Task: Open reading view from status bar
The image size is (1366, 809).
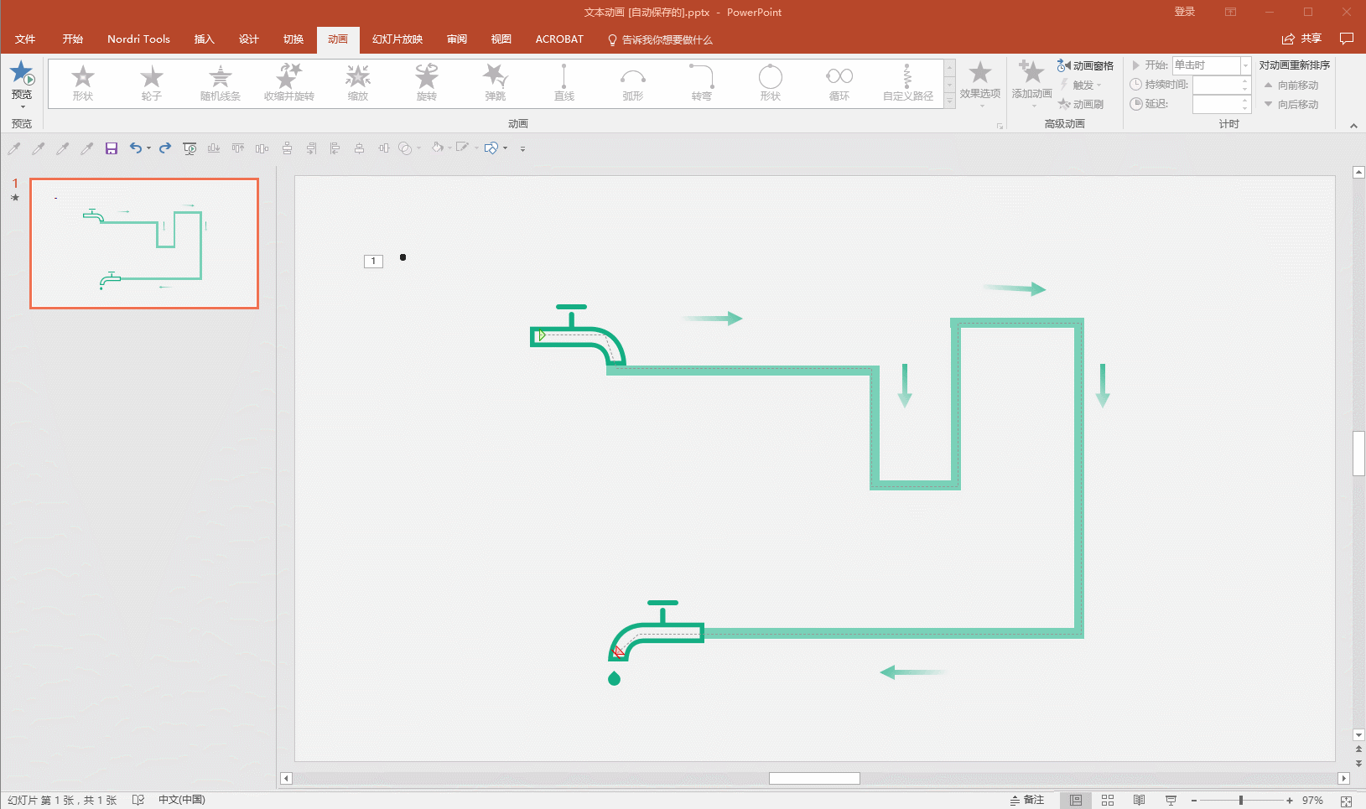Action: tap(1139, 800)
